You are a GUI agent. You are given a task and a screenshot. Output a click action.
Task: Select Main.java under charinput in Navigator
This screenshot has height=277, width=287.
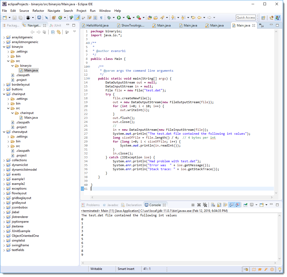pos(29,118)
